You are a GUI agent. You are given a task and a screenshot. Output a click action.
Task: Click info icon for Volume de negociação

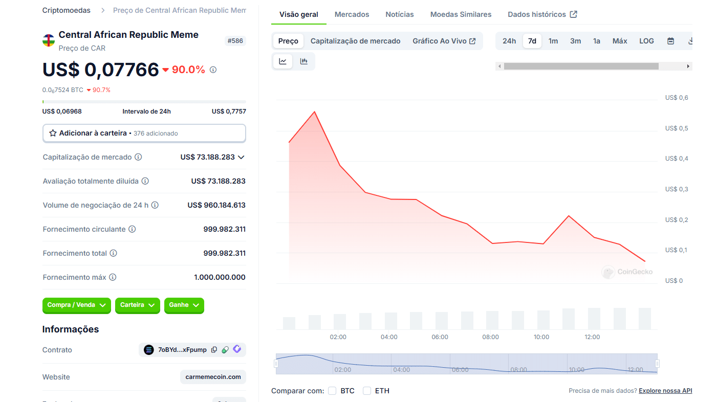(x=155, y=205)
